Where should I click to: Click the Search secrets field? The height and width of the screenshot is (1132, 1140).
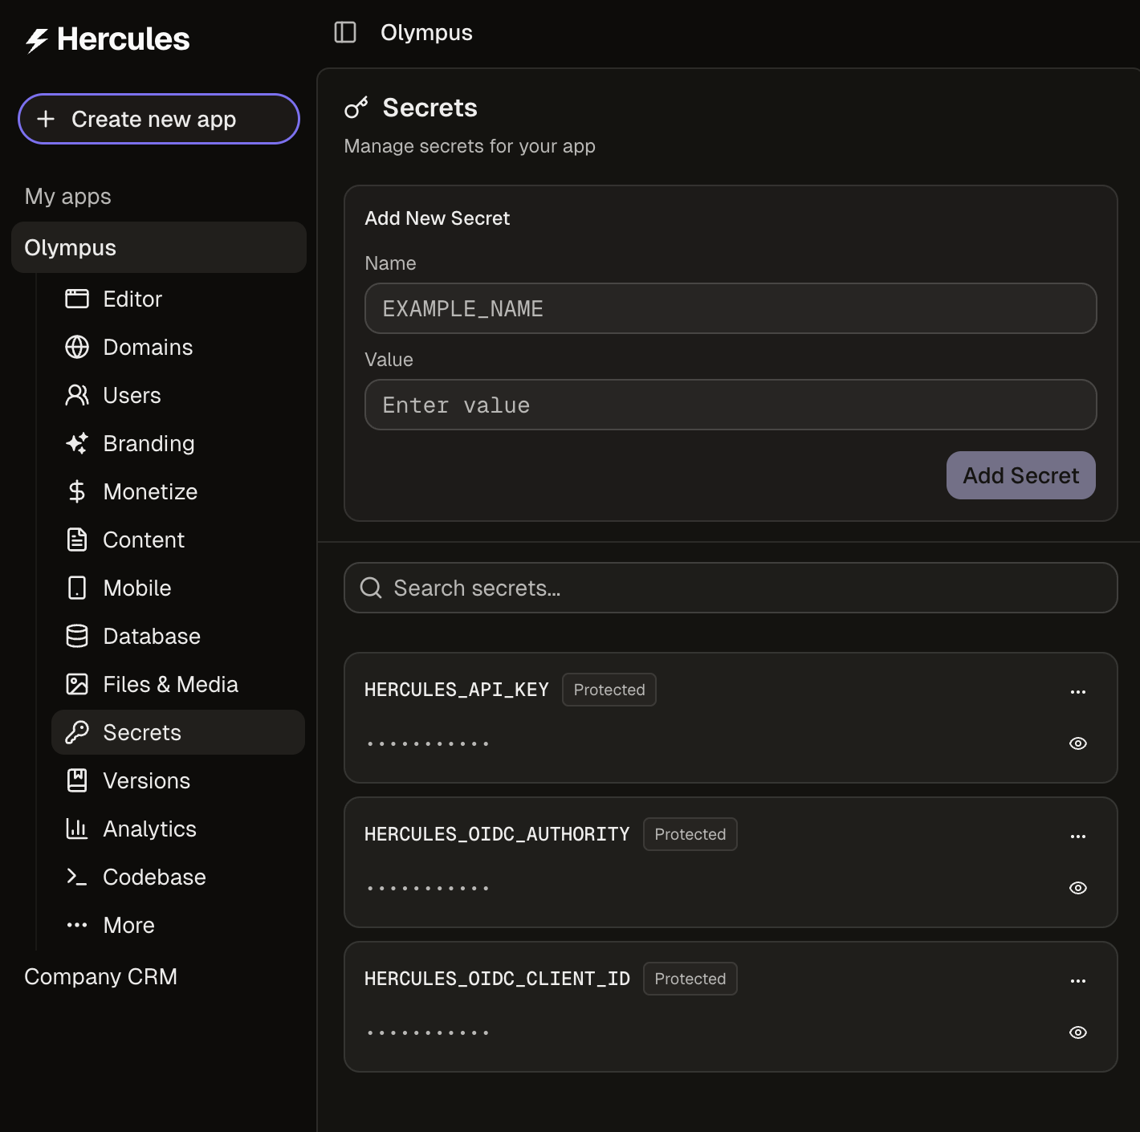[731, 588]
